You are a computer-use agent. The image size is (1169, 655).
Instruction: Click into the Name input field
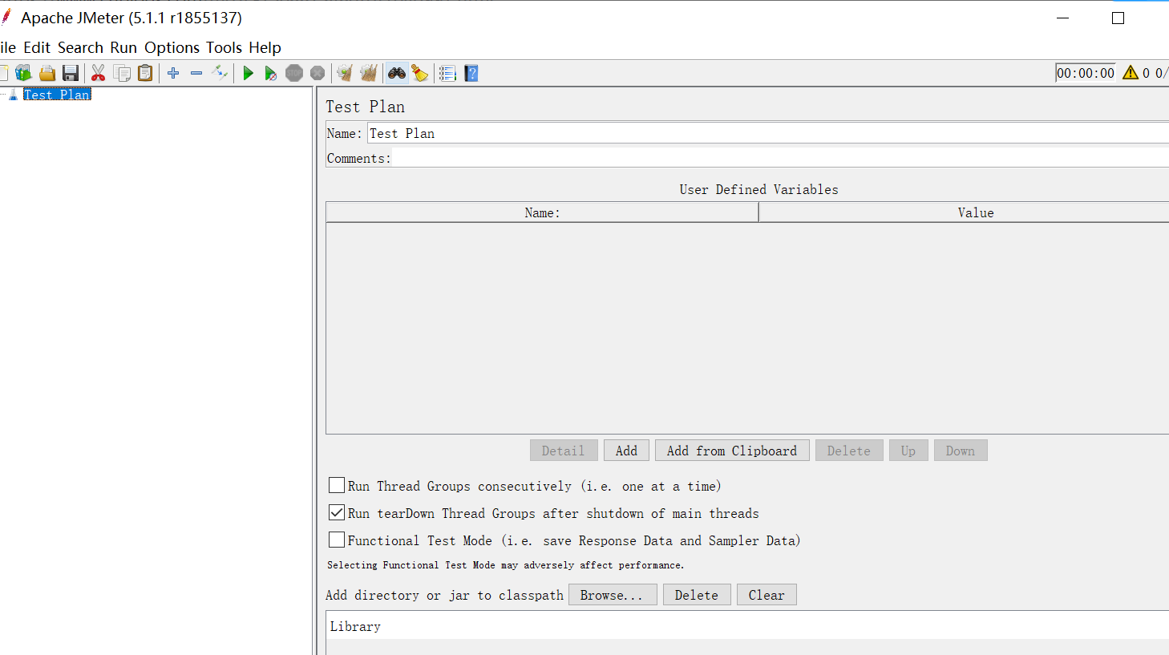pyautogui.click(x=768, y=133)
